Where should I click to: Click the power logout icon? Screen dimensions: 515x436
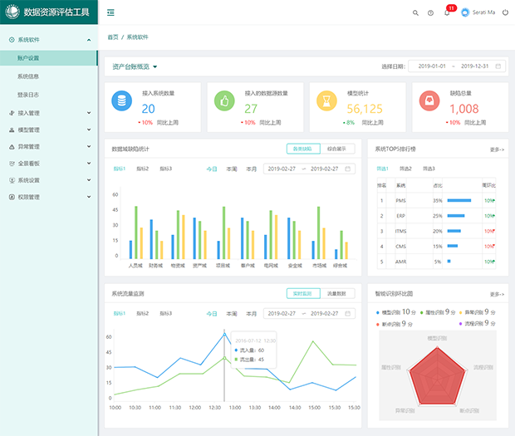(505, 12)
